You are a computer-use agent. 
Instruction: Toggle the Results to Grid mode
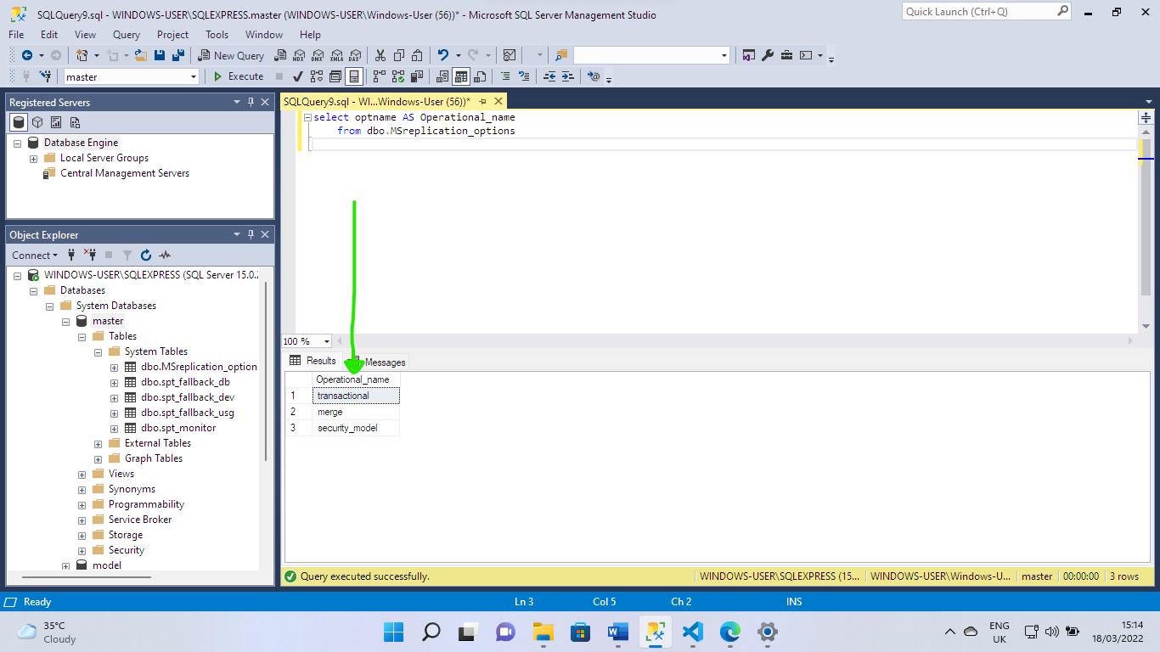[x=461, y=76]
